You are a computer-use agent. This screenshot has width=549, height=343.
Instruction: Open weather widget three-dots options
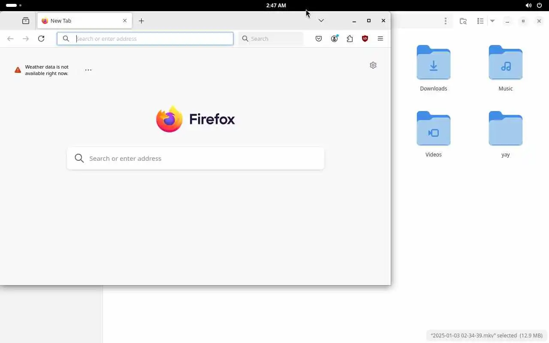click(x=88, y=70)
